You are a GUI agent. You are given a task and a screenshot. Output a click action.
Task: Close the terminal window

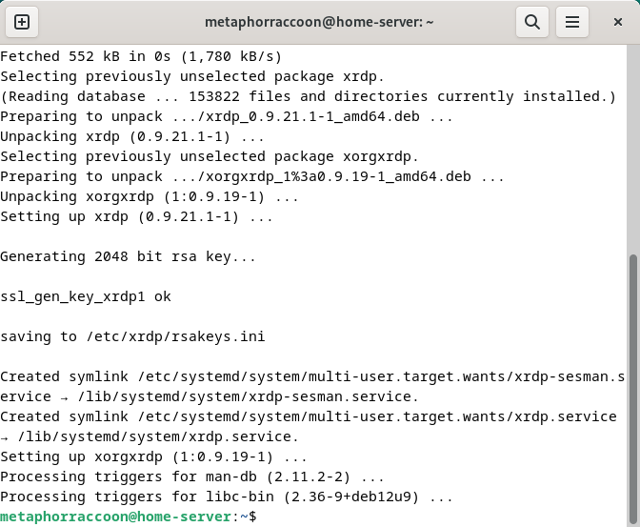(617, 22)
